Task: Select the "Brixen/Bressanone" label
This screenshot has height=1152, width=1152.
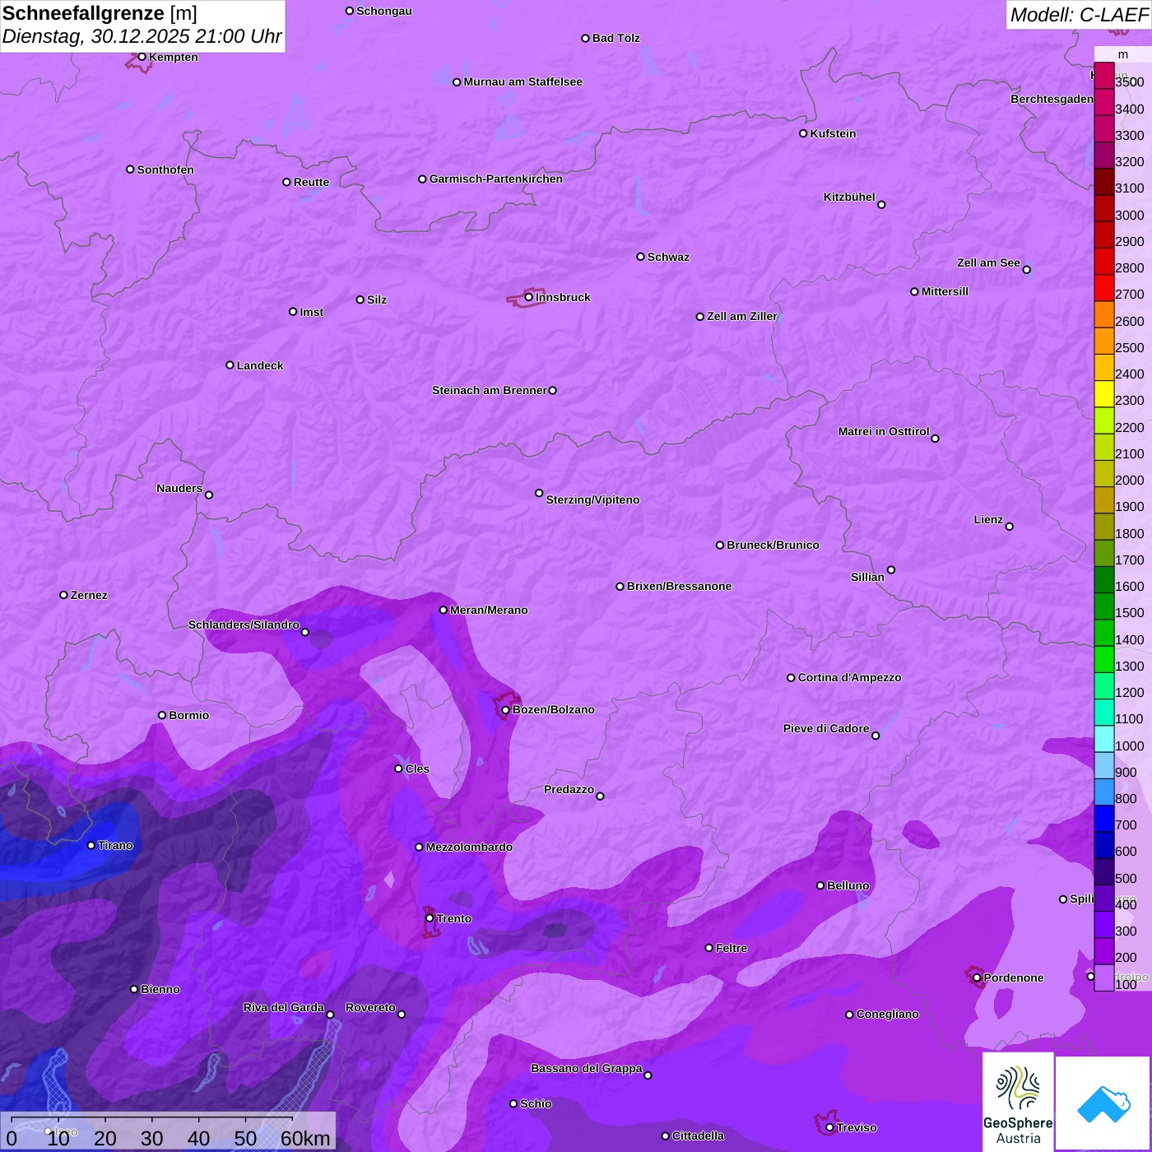Action: point(679,586)
